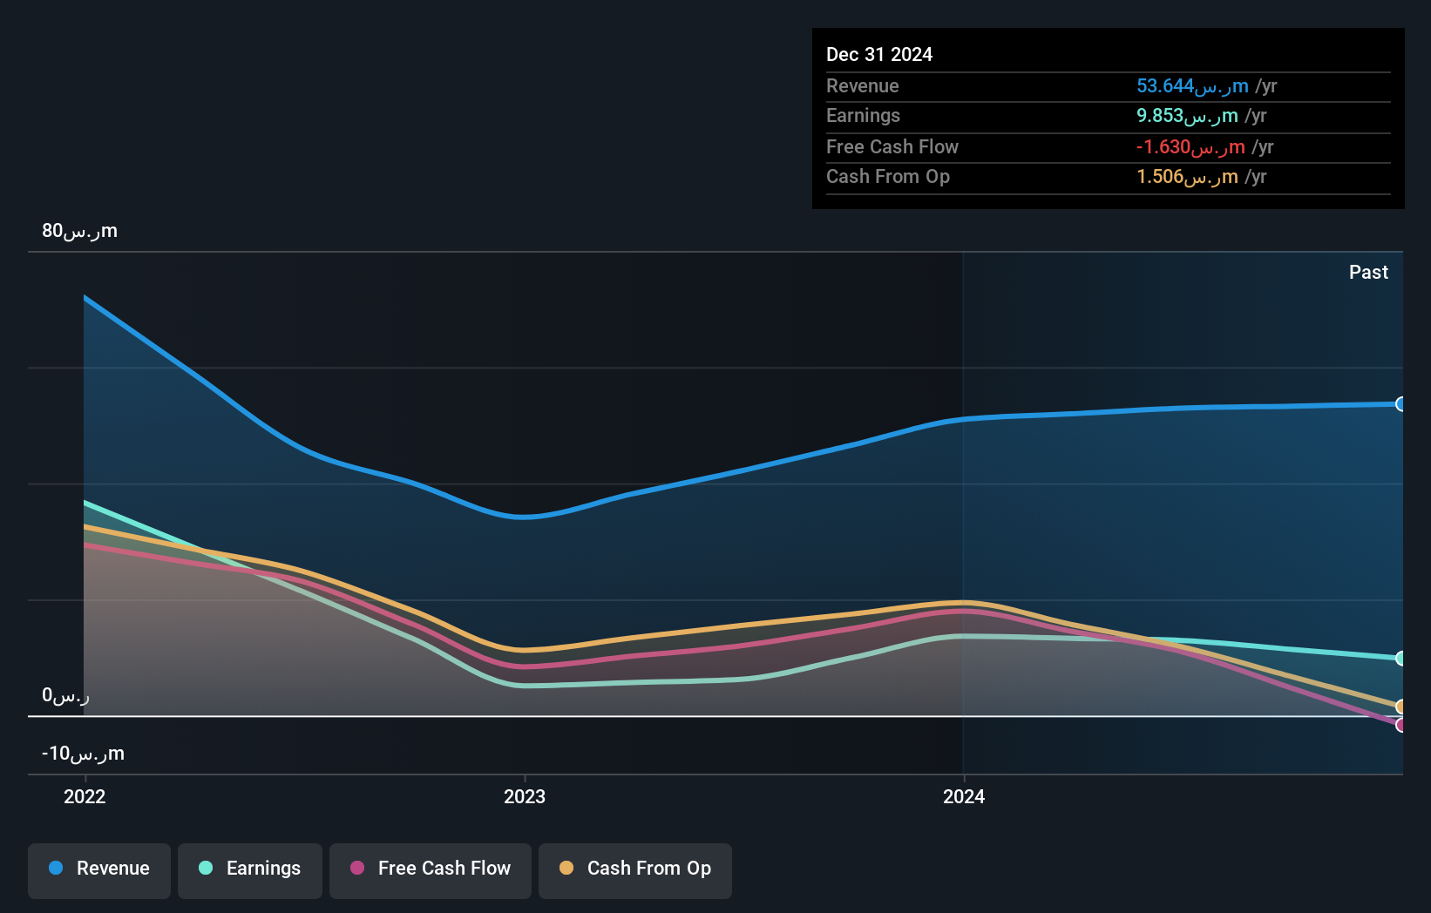Click the Free Cash Flow endpoint marker
The image size is (1431, 913).
(x=1400, y=725)
